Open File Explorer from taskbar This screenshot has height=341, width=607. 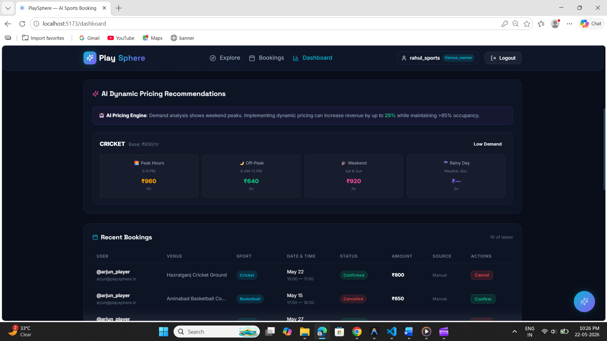click(x=304, y=332)
